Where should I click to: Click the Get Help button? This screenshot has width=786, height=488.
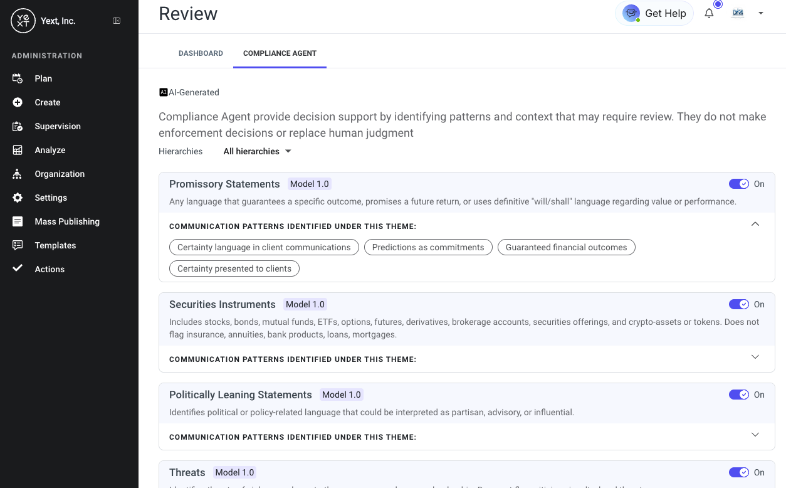(x=654, y=13)
